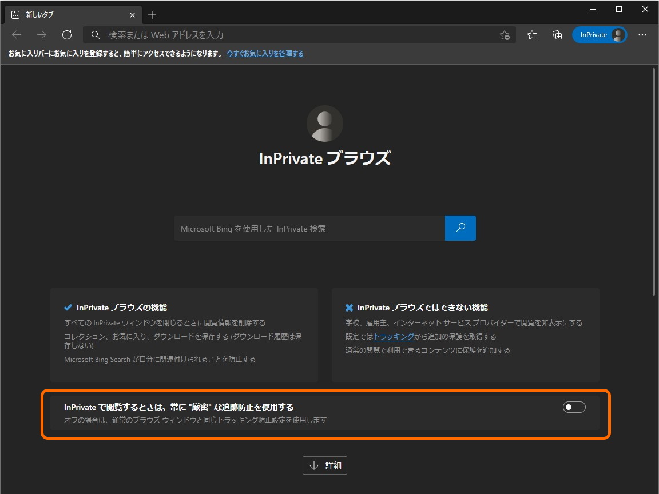Open the Favorites list icon
The width and height of the screenshot is (659, 494).
[x=532, y=35]
